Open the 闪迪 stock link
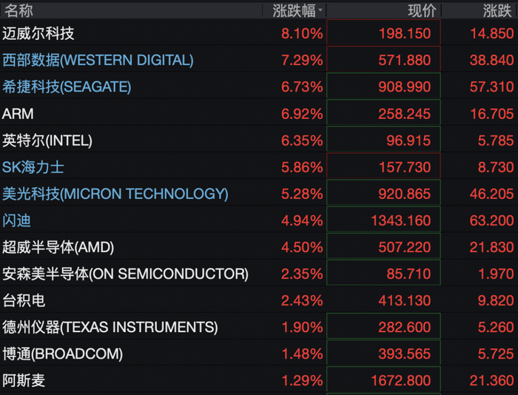The height and width of the screenshot is (395, 518). pos(16,220)
